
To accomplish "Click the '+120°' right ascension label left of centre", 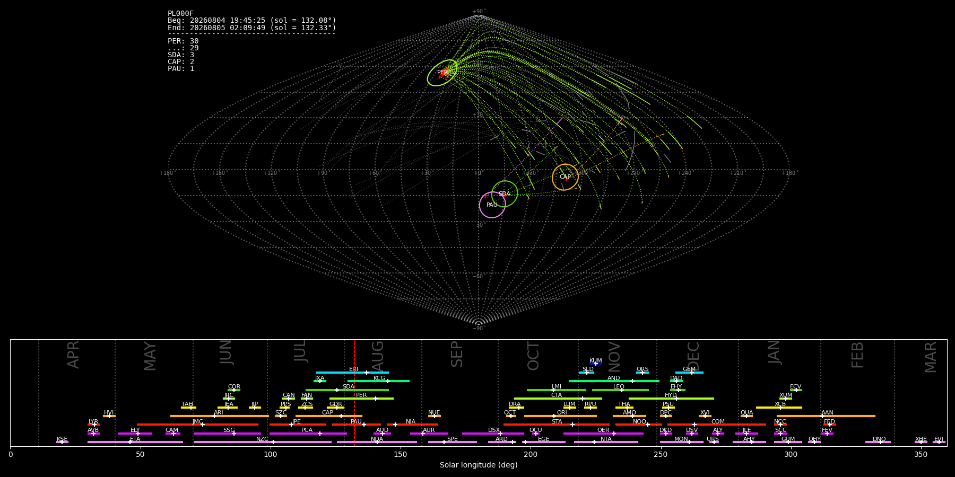I will [270, 173].
